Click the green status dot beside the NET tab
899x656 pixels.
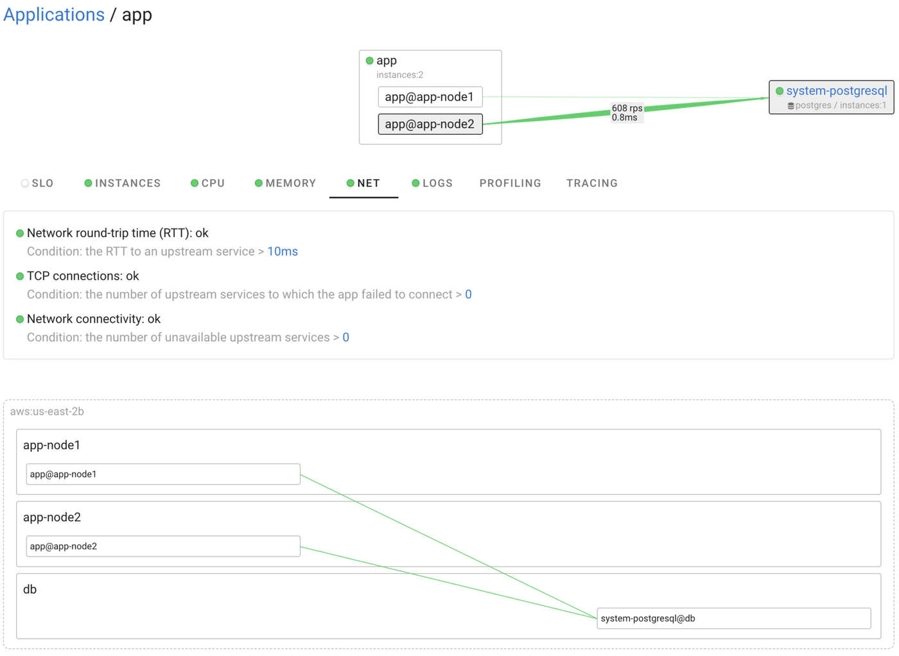coord(350,183)
